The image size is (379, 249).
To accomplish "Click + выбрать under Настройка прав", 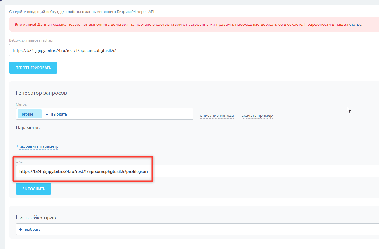I will [30, 229].
